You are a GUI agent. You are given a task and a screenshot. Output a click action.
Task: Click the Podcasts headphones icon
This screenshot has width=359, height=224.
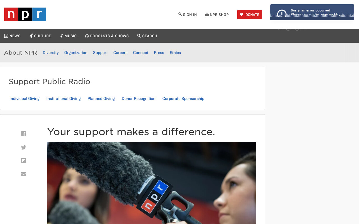pos(87,36)
